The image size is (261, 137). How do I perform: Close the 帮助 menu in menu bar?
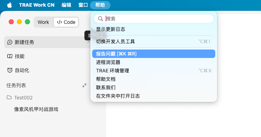(x=100, y=5)
